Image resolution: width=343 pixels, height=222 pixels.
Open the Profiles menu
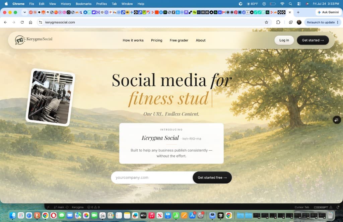[x=101, y=4]
